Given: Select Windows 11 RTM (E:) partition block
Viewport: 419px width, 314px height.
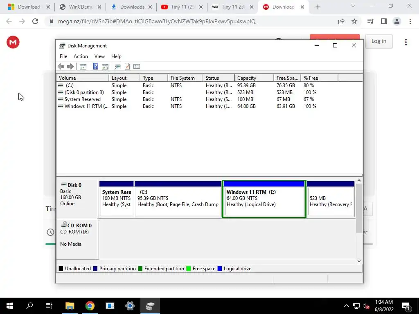Looking at the screenshot, I should pos(264,199).
